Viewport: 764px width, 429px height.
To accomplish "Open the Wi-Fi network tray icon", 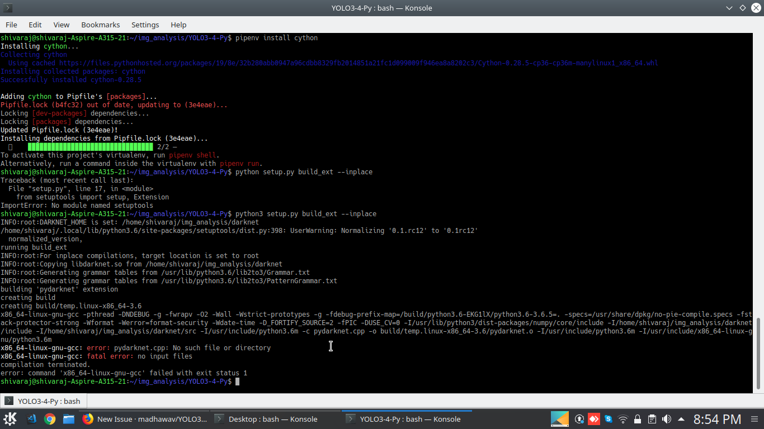I will pos(623,419).
